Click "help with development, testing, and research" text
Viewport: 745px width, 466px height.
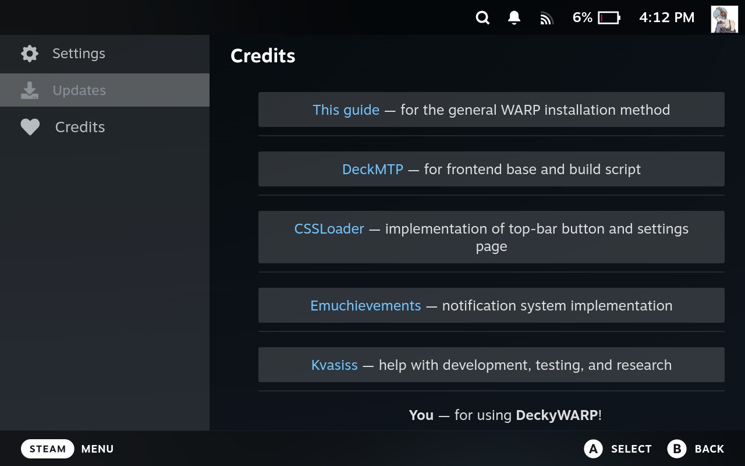pyautogui.click(x=525, y=365)
